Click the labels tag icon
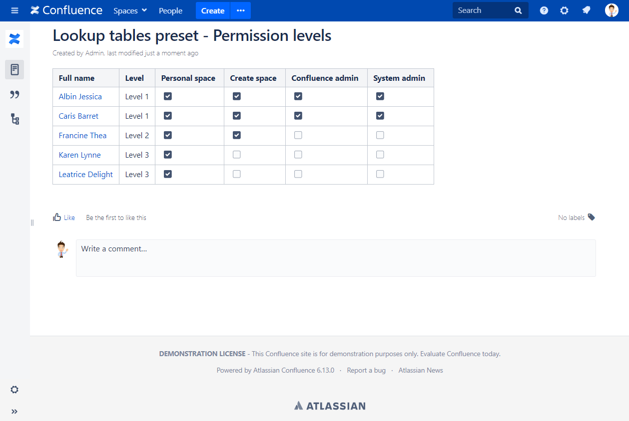This screenshot has width=629, height=421. (x=592, y=217)
